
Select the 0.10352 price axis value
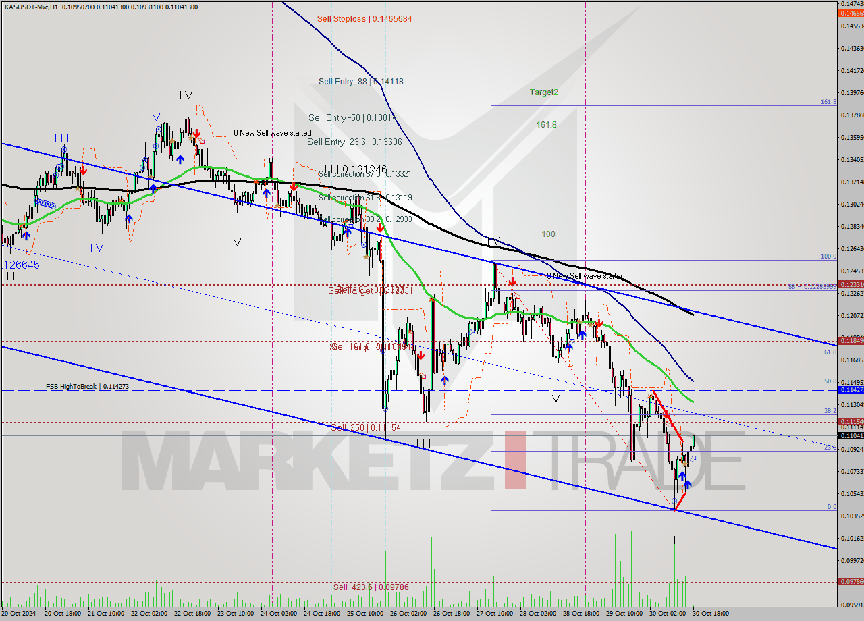pos(852,516)
